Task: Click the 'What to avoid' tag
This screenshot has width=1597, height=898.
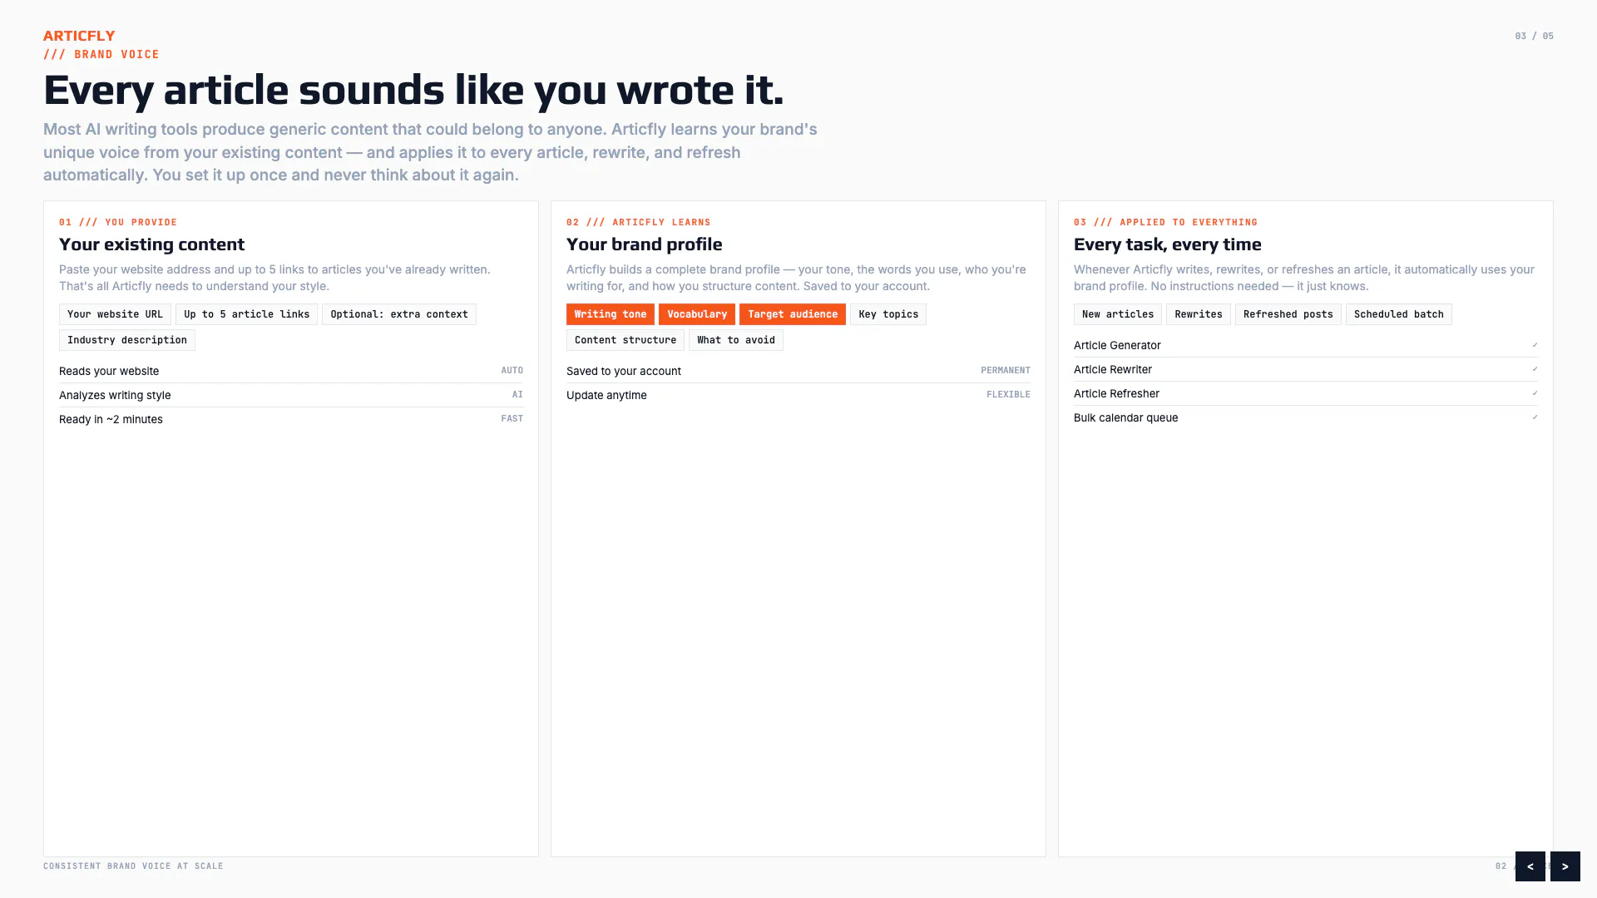Action: coord(736,340)
